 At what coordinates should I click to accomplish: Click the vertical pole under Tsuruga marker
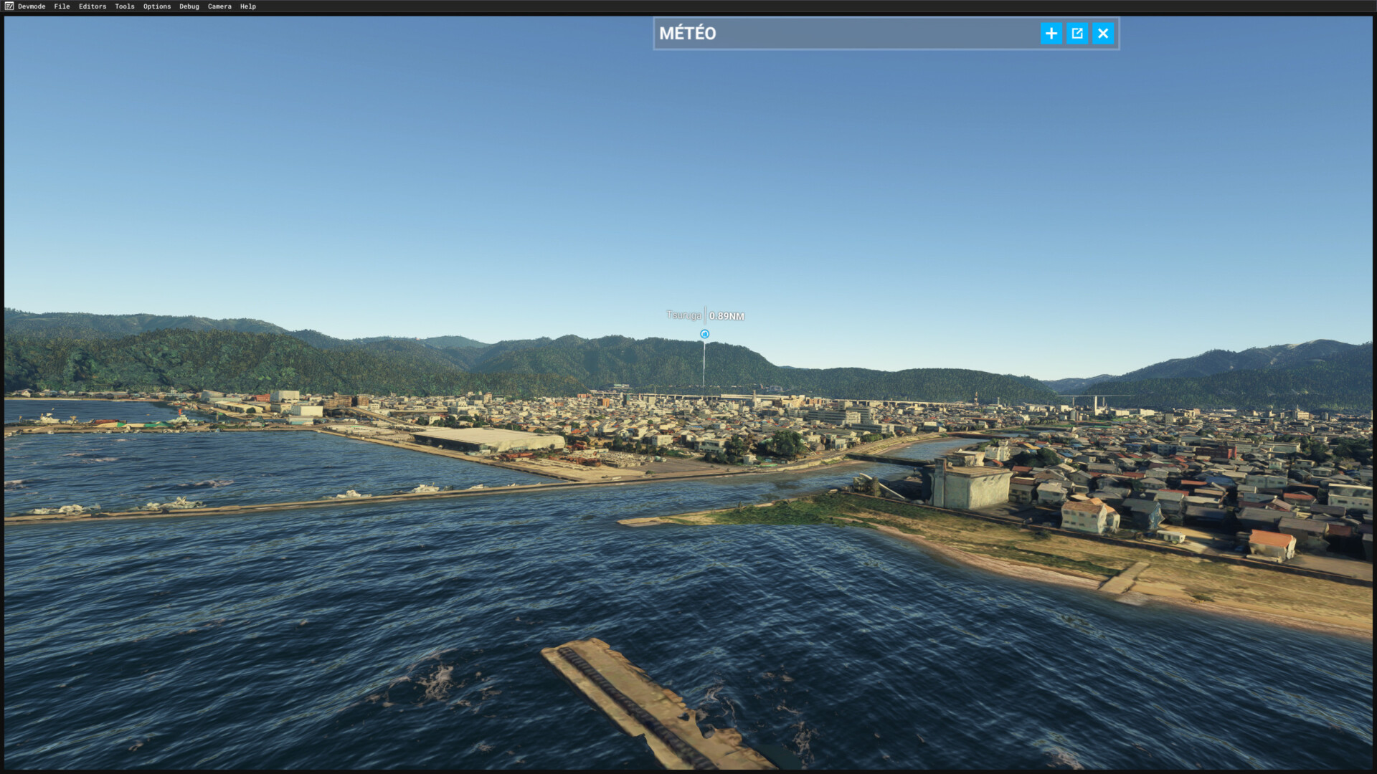(704, 365)
